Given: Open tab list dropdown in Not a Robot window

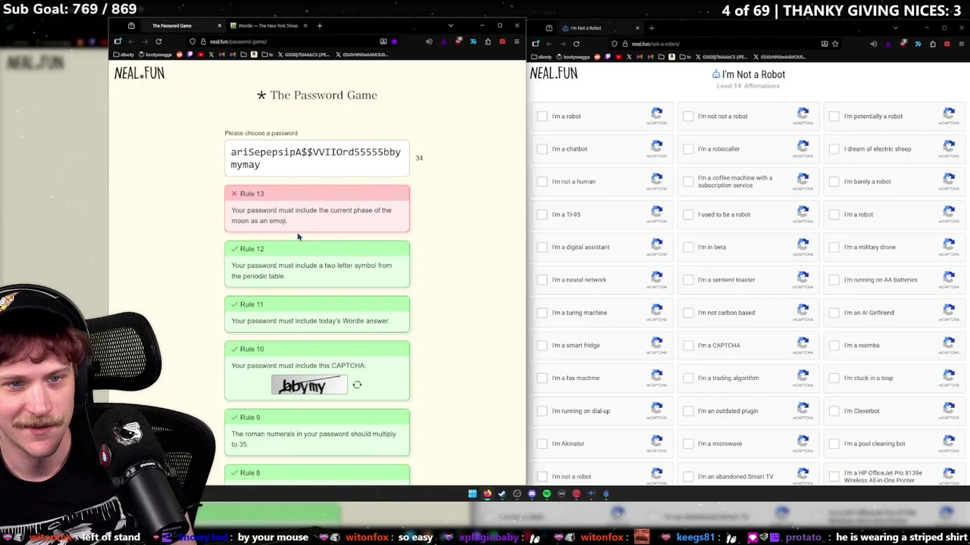Looking at the screenshot, I should tap(896, 28).
